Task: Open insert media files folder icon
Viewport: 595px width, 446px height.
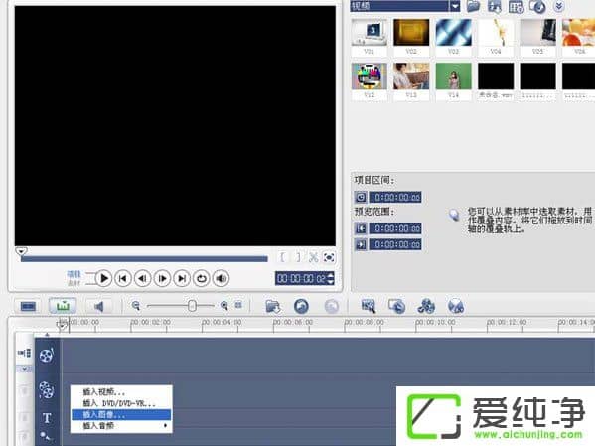Action: point(272,306)
